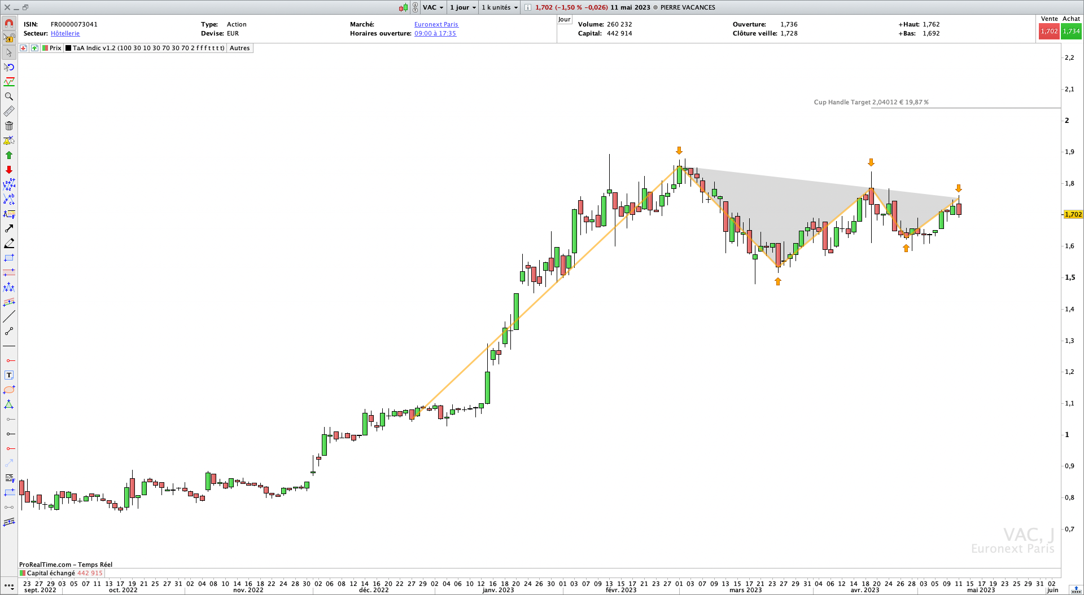Select the ruler measure tool
The height and width of the screenshot is (595, 1084).
(9, 111)
